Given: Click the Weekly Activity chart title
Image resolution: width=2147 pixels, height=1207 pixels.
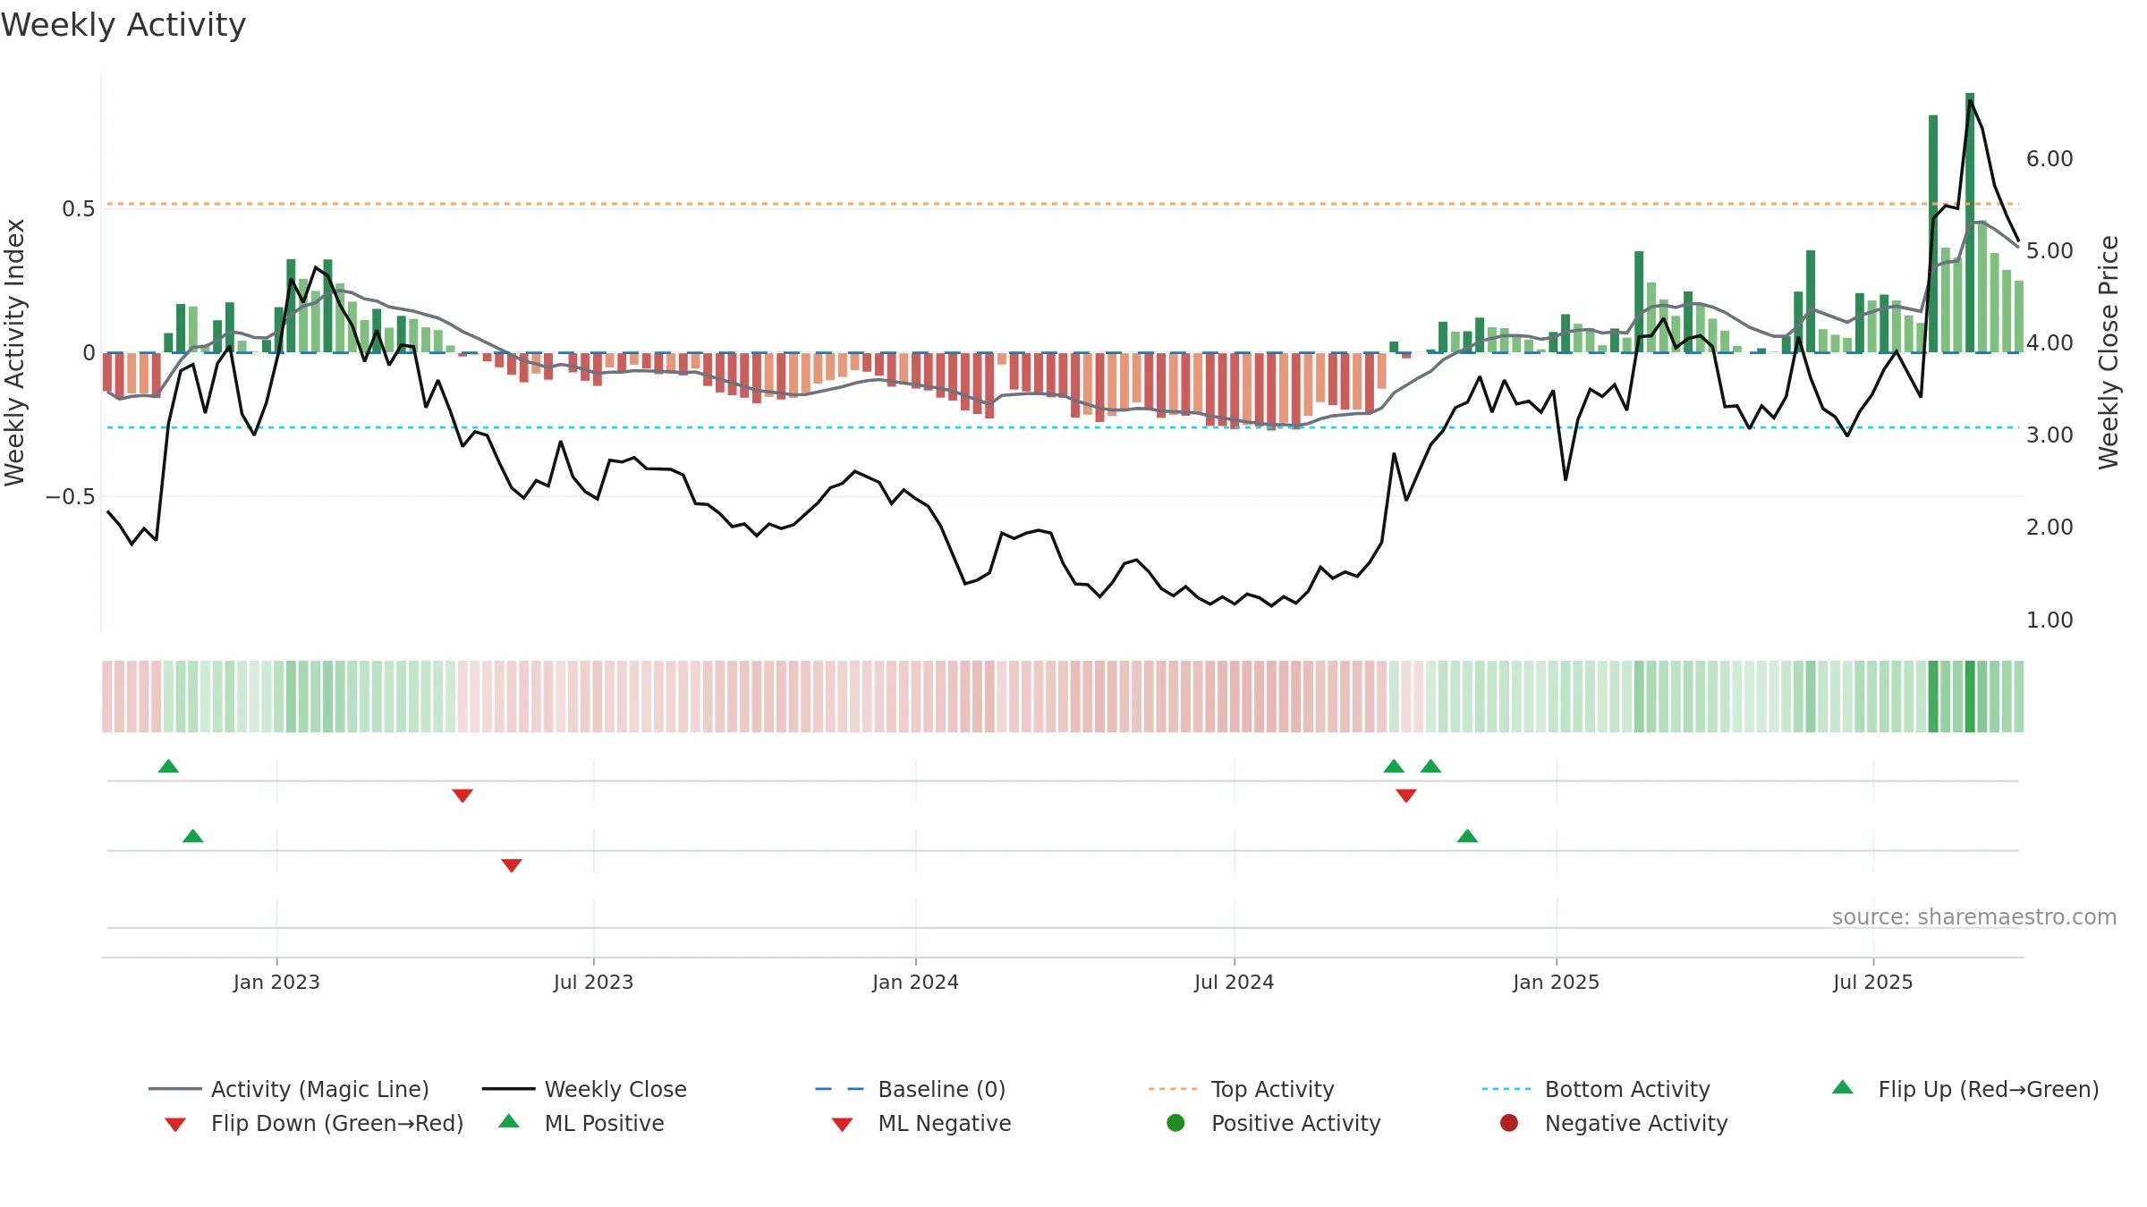Looking at the screenshot, I should point(123,25).
